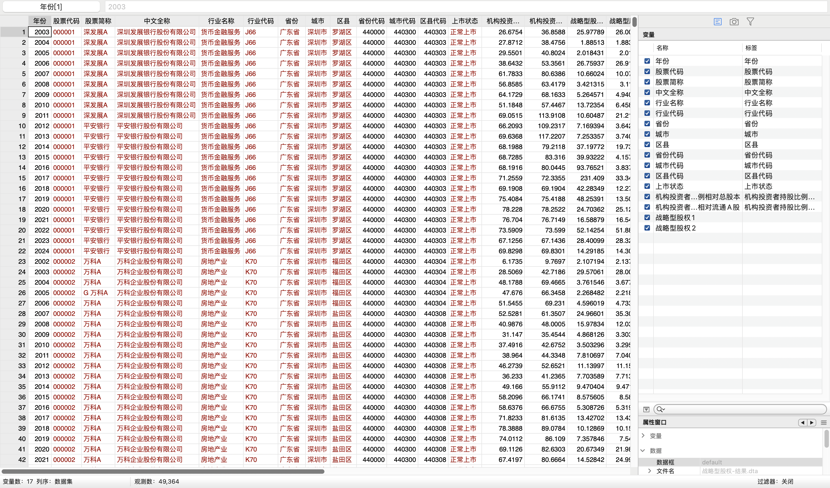This screenshot has width=830, height=488.
Task: Open the properties window hamburger menu icon
Action: 823,422
